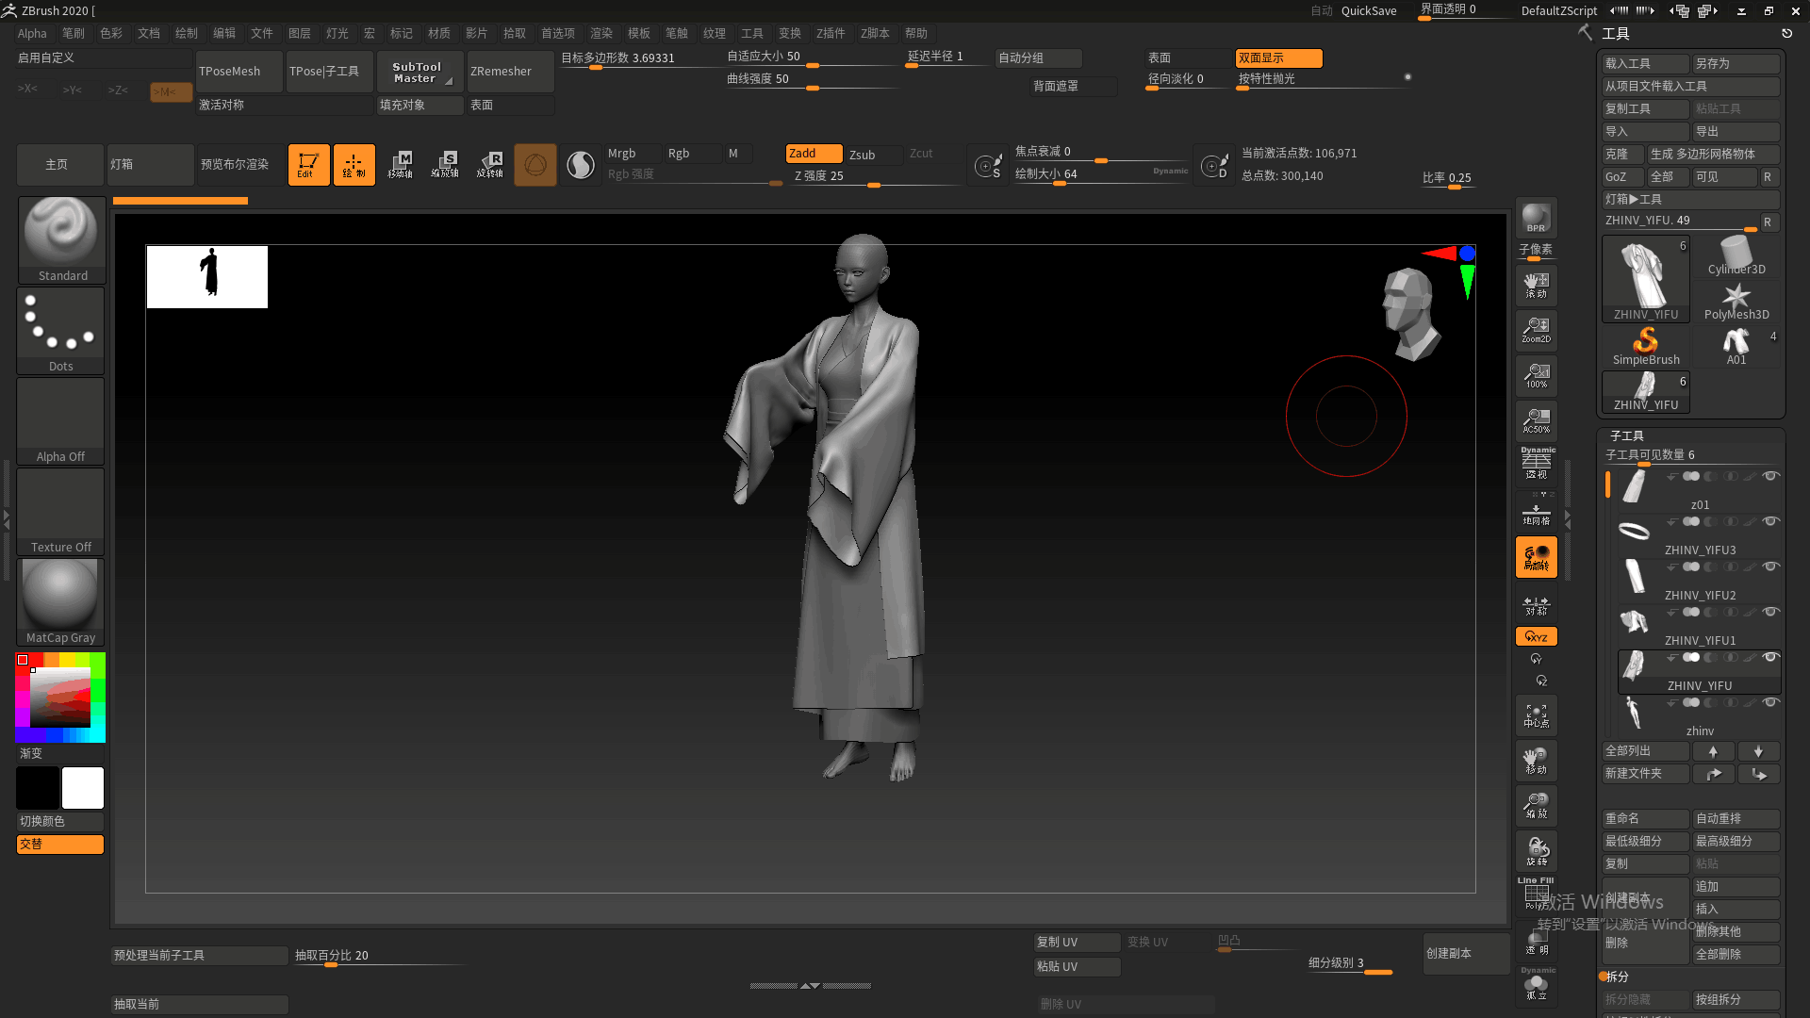Hide the z01 subtool with the eye icon

pyautogui.click(x=1770, y=476)
